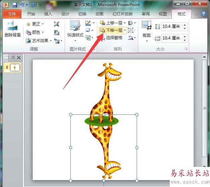Click the Save icon in quick access toolbar

15,5
